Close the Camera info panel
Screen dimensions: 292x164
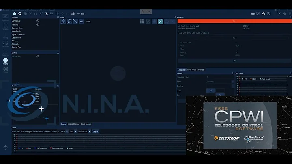tap(58, 53)
